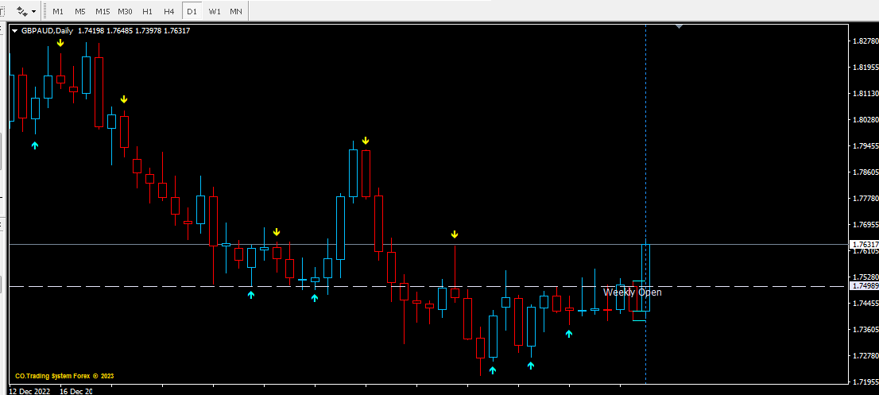
Task: Switch chart to M1 timeframe
Action: click(58, 11)
